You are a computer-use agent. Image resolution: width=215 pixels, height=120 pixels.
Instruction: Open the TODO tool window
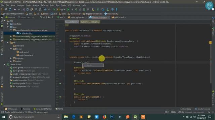59,109
